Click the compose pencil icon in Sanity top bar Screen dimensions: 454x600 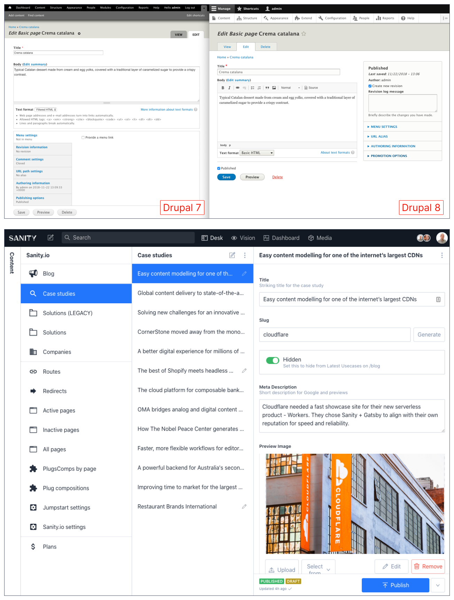coord(50,237)
